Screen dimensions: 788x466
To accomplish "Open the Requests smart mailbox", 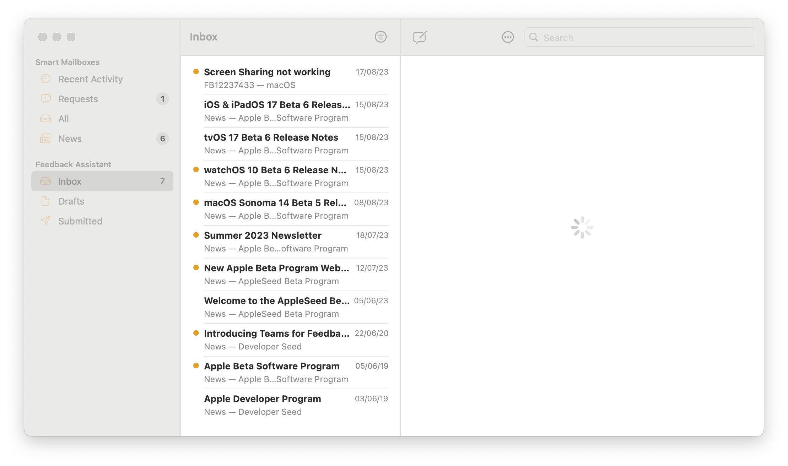I will click(x=78, y=99).
